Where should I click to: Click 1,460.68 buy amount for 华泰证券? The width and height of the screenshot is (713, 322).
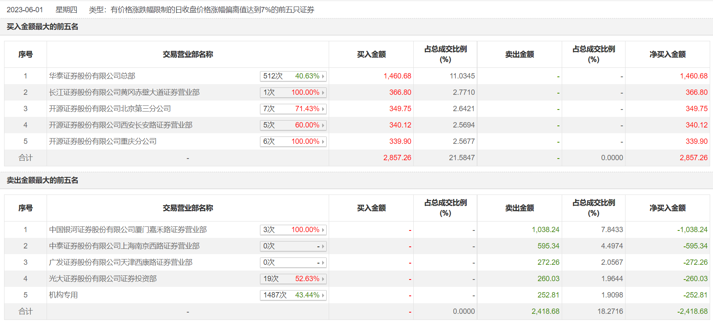coord(397,76)
